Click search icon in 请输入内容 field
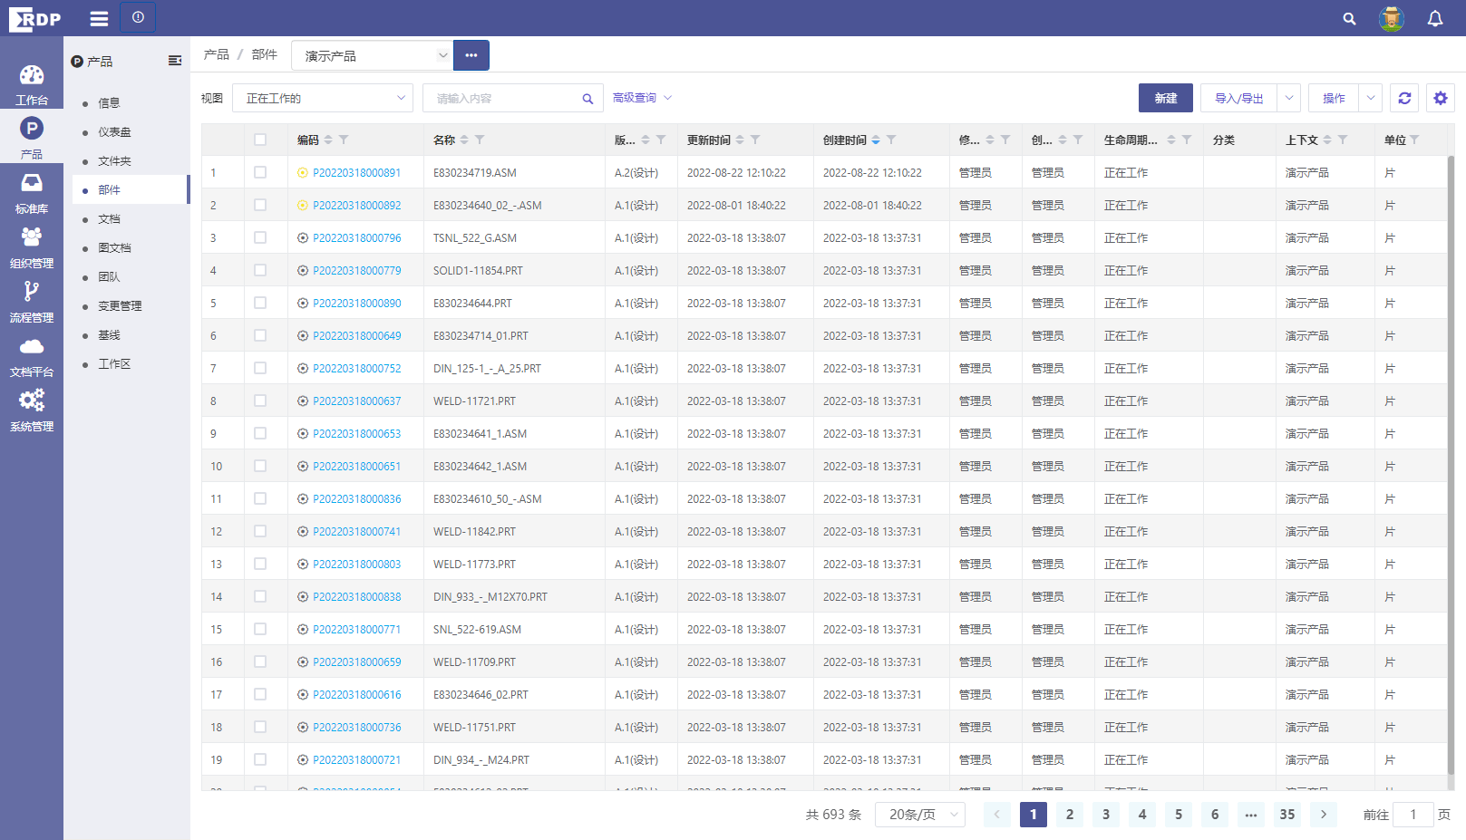The height and width of the screenshot is (840, 1466). (587, 99)
